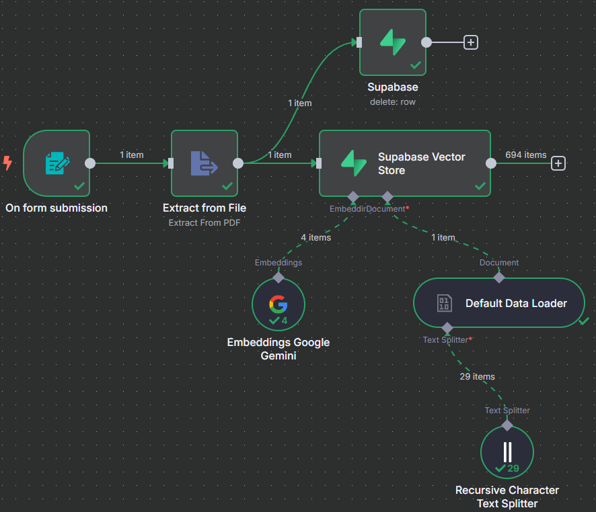
Task: Click the Supabase delete row input connector
Action: pyautogui.click(x=359, y=42)
